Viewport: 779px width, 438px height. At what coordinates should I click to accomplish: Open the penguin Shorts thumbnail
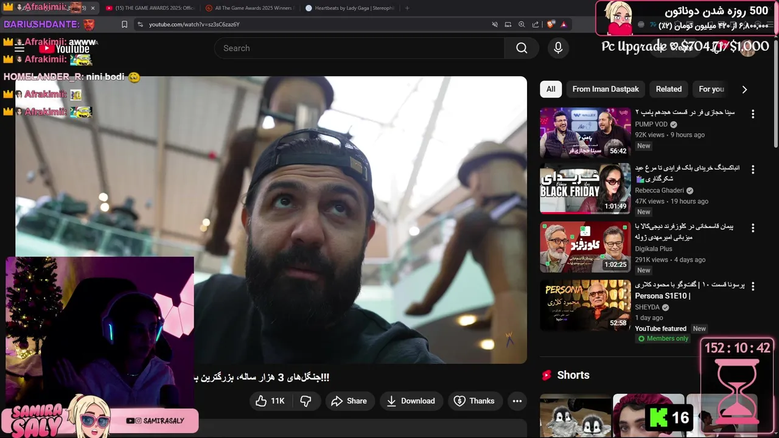pyautogui.click(x=576, y=416)
